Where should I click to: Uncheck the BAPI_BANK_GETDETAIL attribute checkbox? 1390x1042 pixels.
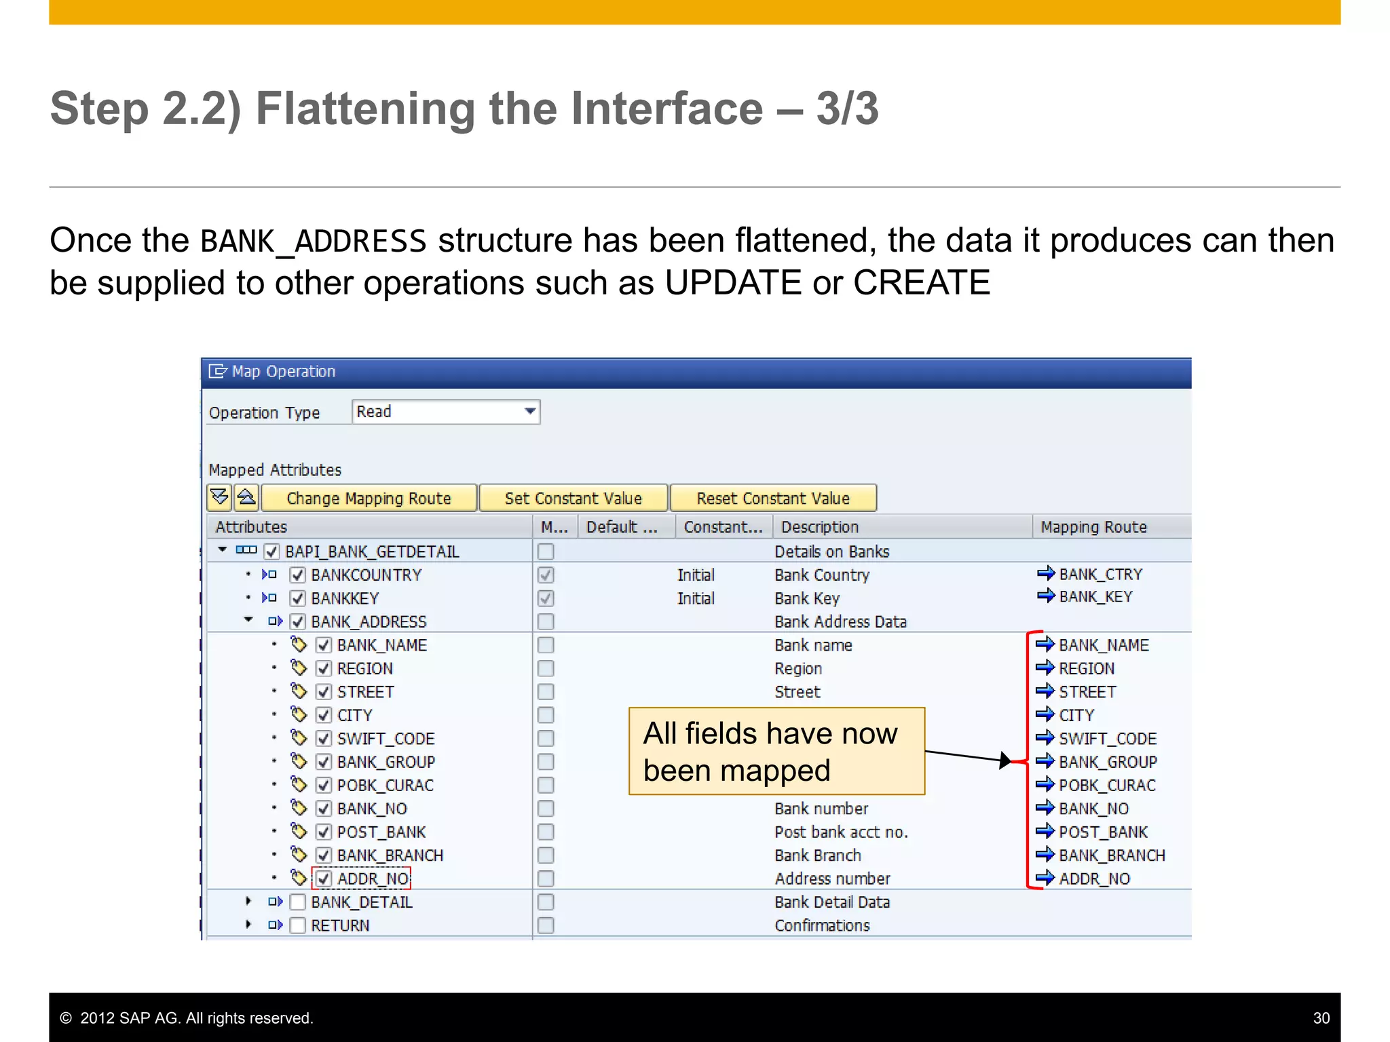[x=271, y=552]
